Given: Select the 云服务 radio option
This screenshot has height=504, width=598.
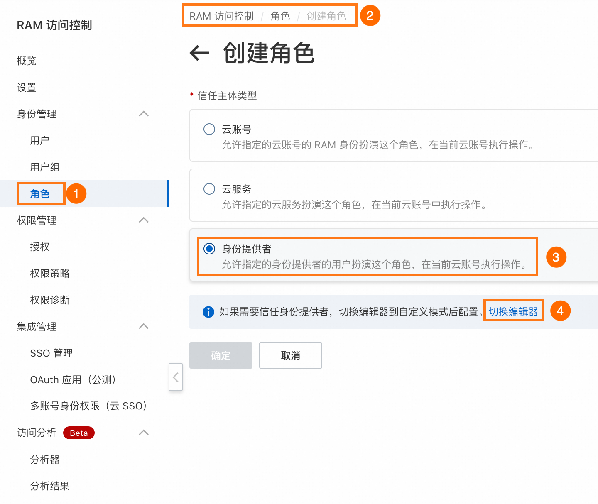Looking at the screenshot, I should tap(209, 189).
